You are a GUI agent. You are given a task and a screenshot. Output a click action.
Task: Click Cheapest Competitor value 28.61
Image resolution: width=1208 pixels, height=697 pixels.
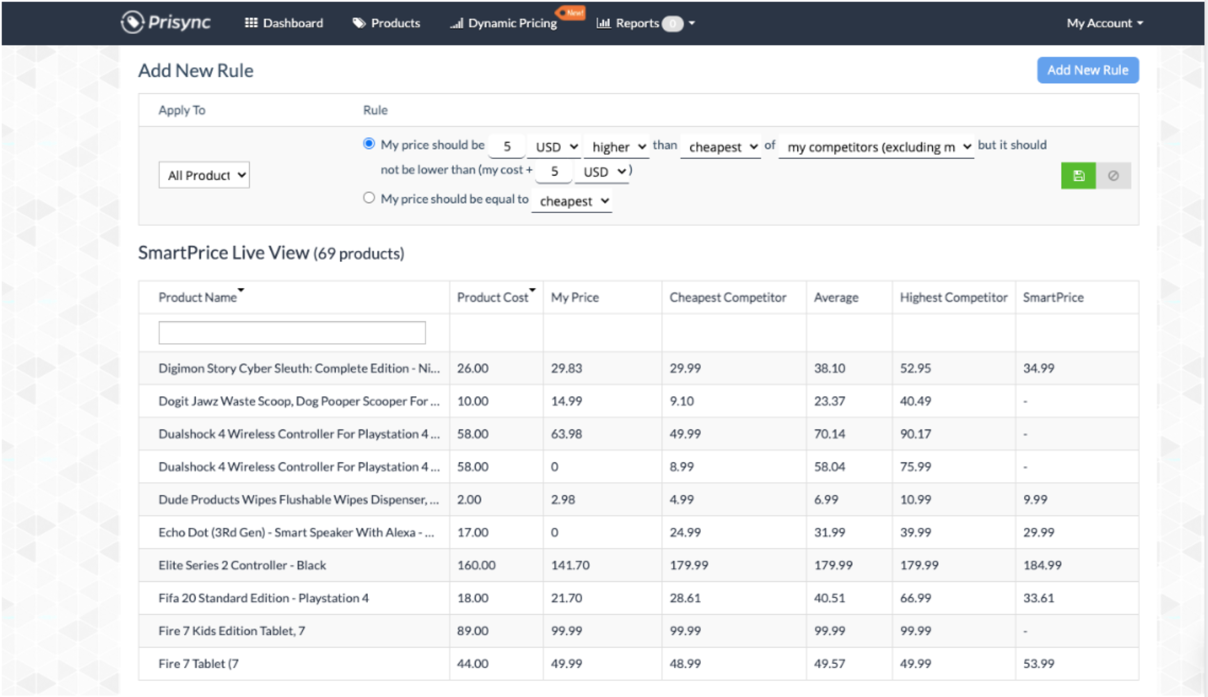685,598
